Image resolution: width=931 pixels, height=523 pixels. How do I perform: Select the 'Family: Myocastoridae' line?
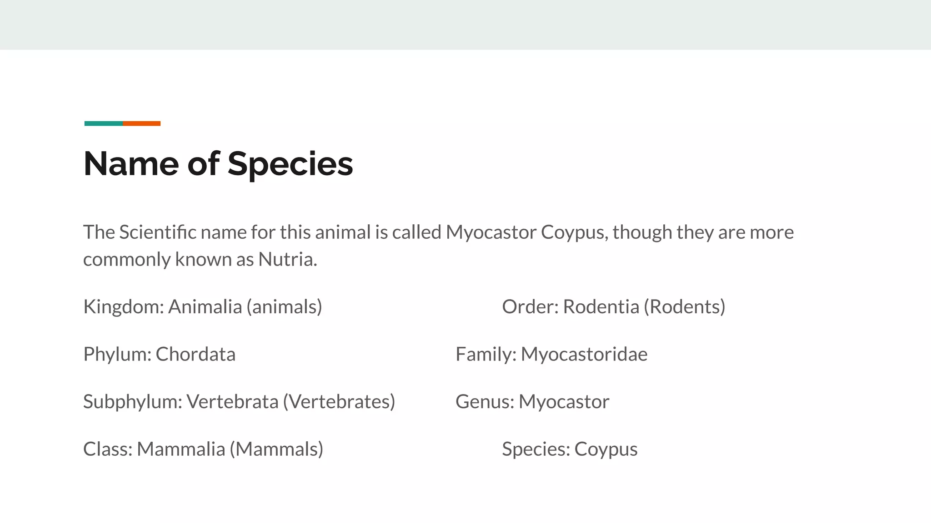click(551, 354)
